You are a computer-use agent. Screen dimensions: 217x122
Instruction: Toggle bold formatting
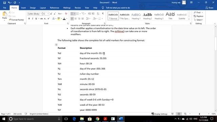click(29, 19)
